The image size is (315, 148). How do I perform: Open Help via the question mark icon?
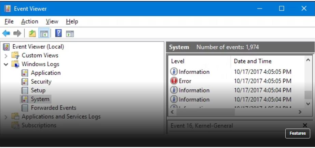(x=58, y=33)
